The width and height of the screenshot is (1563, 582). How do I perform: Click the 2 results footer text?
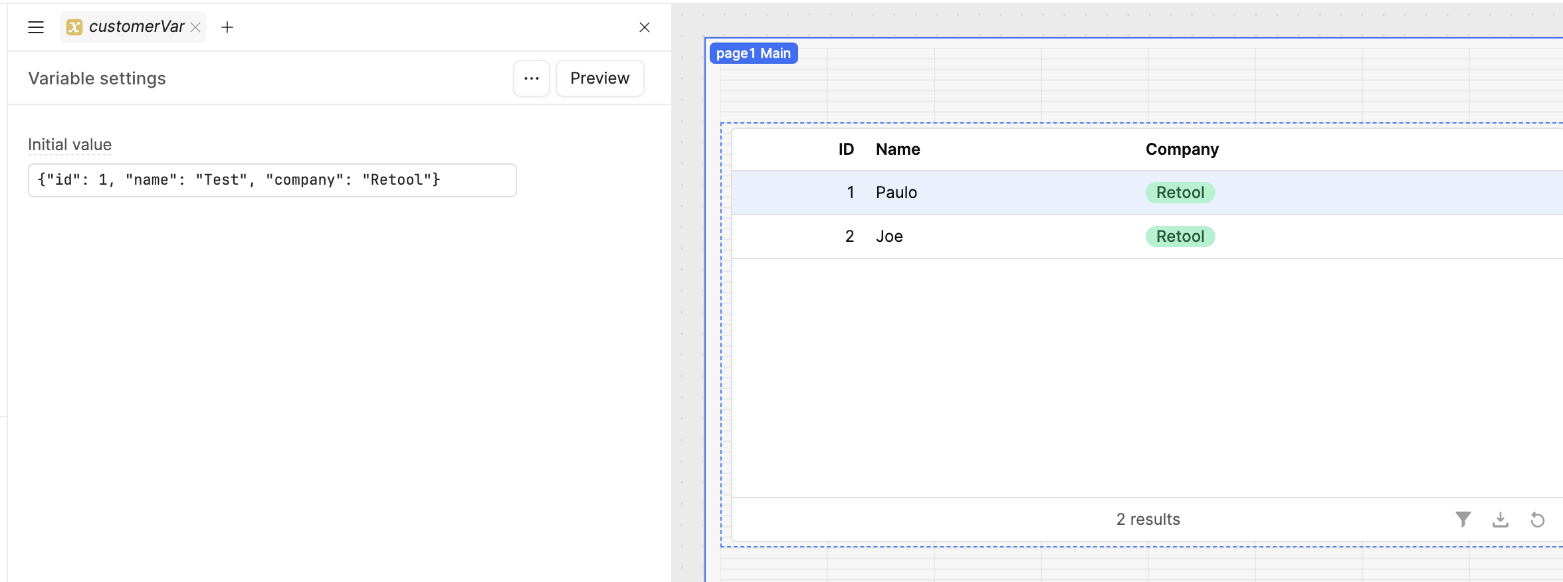click(x=1148, y=520)
